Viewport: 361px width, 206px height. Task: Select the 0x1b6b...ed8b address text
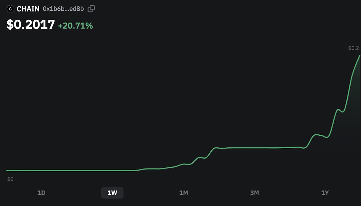point(63,9)
